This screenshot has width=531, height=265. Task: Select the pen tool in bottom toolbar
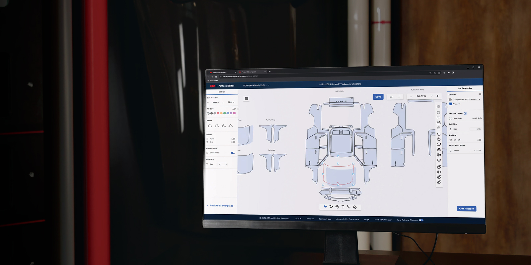[x=348, y=207]
